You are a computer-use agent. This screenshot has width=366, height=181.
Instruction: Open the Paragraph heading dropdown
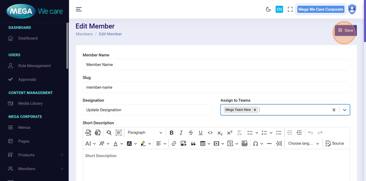145,133
